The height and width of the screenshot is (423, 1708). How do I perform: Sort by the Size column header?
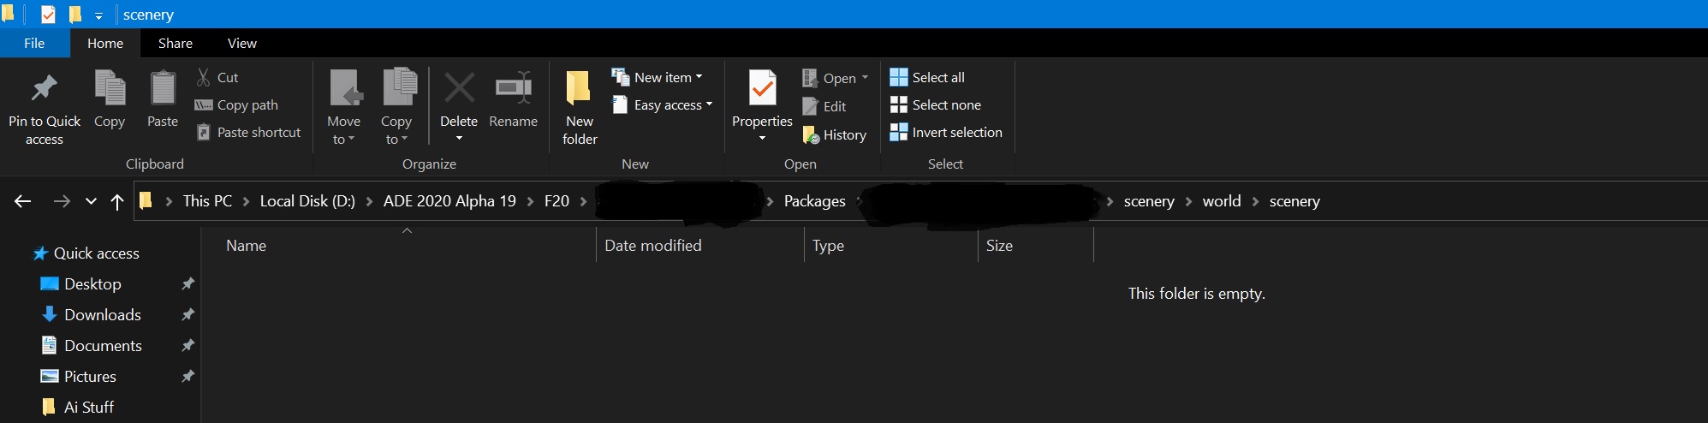coord(999,246)
